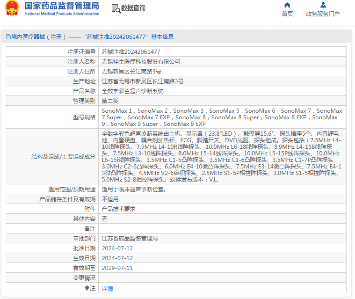Click the structure and composition description cell
Image resolution: width=355 pixels, height=299 pixels.
pos(222,157)
